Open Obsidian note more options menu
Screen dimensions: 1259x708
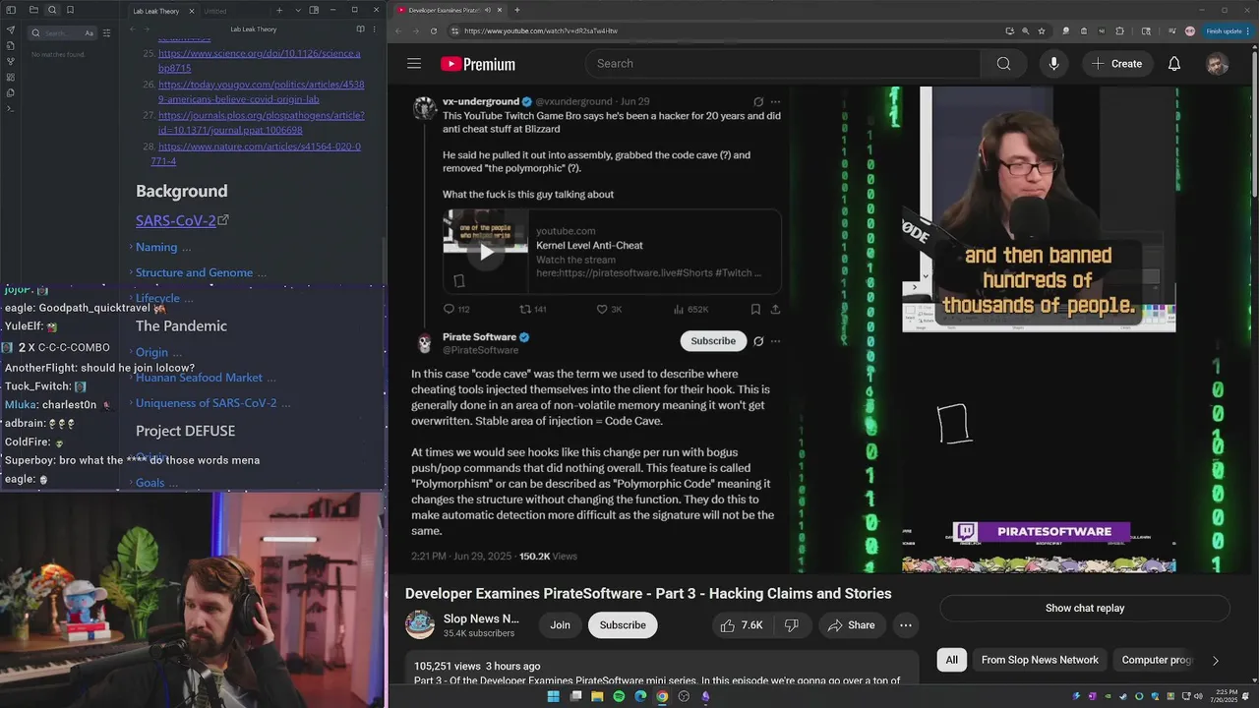coord(374,29)
